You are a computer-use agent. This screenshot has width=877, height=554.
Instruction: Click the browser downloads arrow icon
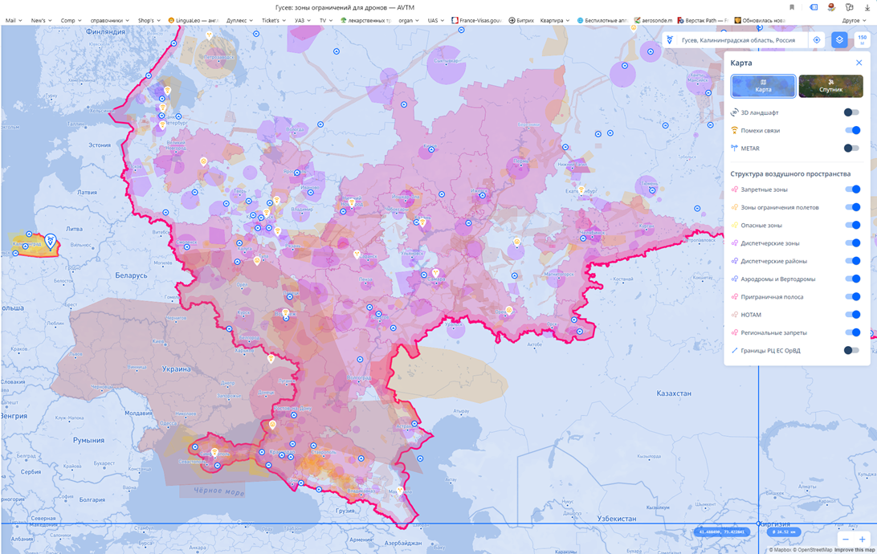pos(867,7)
